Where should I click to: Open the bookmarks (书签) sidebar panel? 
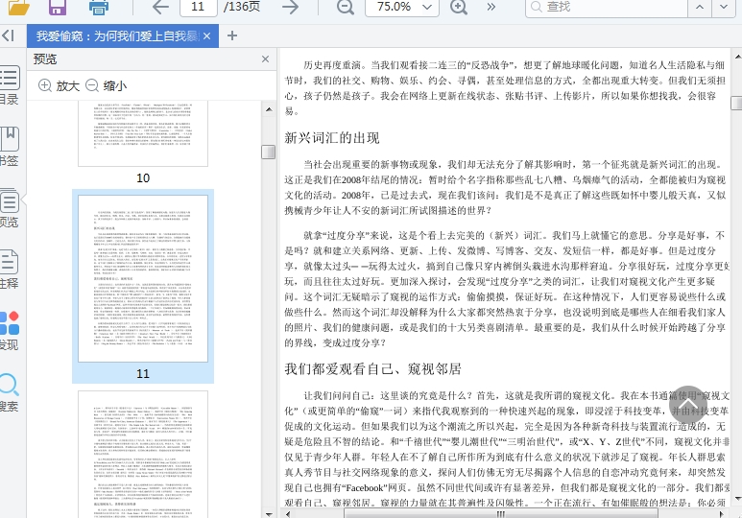pos(9,144)
